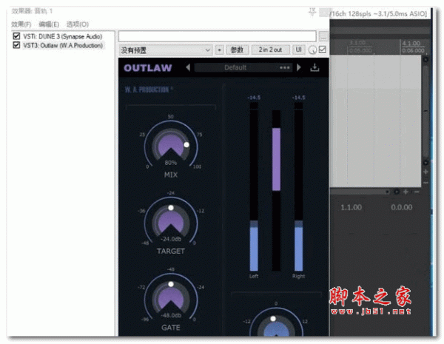Select VSTi: DUNE 3 (Synapse Audio) entry
This screenshot has height=344, width=444.
[x=63, y=36]
